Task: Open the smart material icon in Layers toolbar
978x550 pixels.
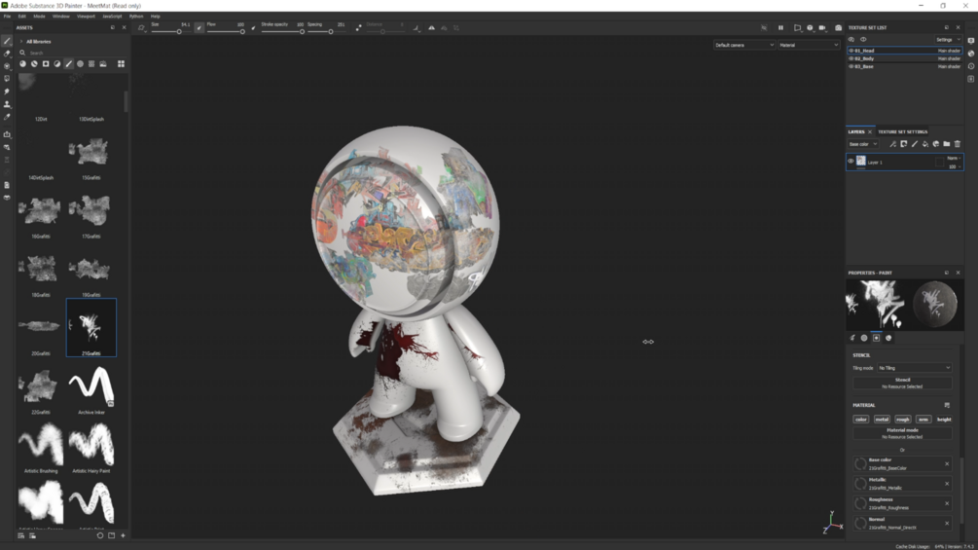Action: (x=935, y=144)
